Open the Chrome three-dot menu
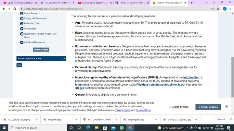Screen dimensions: 234x131 (230, 9)
